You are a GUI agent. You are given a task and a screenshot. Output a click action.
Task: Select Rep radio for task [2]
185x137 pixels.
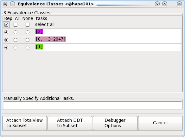[6, 32]
